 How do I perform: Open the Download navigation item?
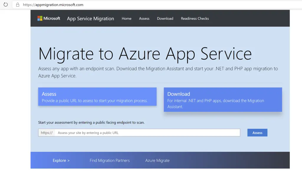click(x=165, y=19)
